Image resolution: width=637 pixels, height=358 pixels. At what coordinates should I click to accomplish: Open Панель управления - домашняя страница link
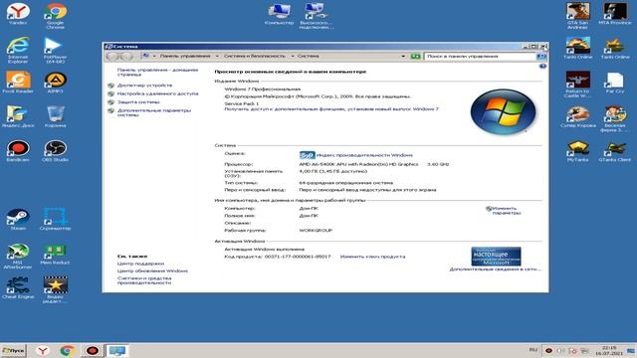coord(157,73)
